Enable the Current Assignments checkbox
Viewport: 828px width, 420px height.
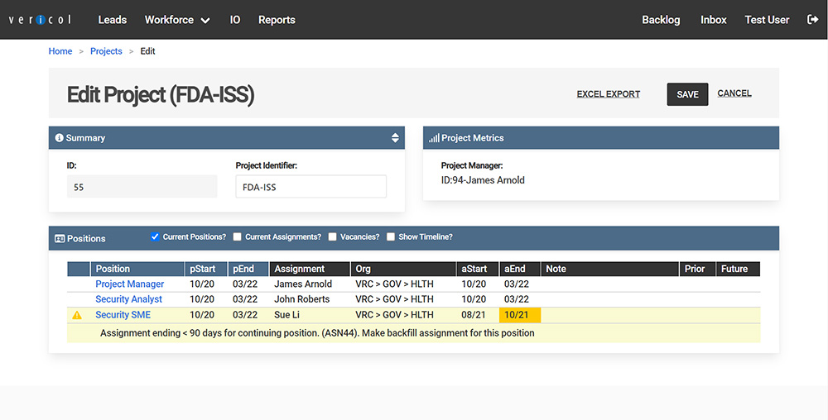coord(238,237)
